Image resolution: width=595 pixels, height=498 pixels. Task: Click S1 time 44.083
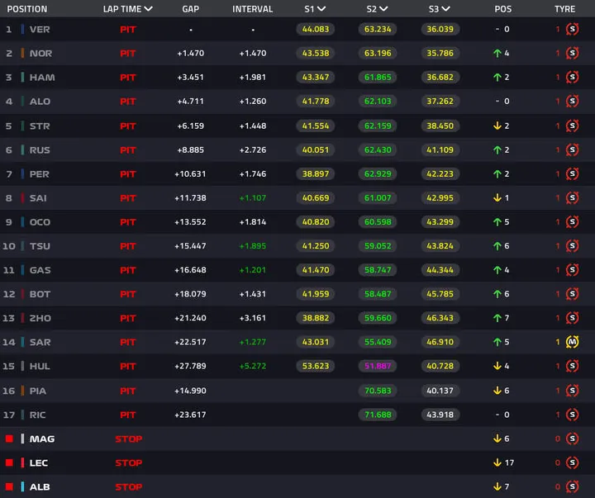tap(316, 29)
